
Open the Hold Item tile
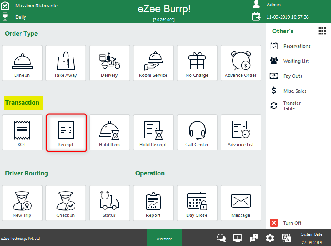(x=109, y=133)
